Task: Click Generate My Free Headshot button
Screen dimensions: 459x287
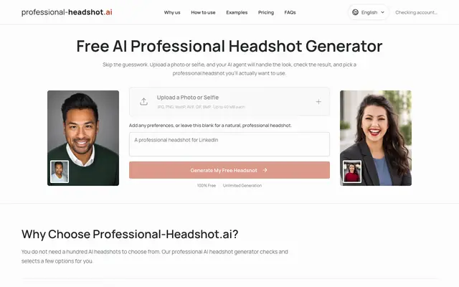Action: click(229, 170)
